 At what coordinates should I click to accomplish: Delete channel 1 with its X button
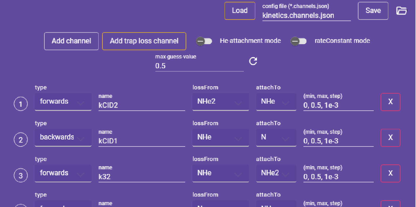(x=390, y=102)
